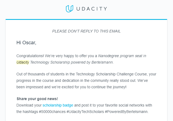Click the words Download your before the link
173x121 pixels.
(x=29, y=105)
